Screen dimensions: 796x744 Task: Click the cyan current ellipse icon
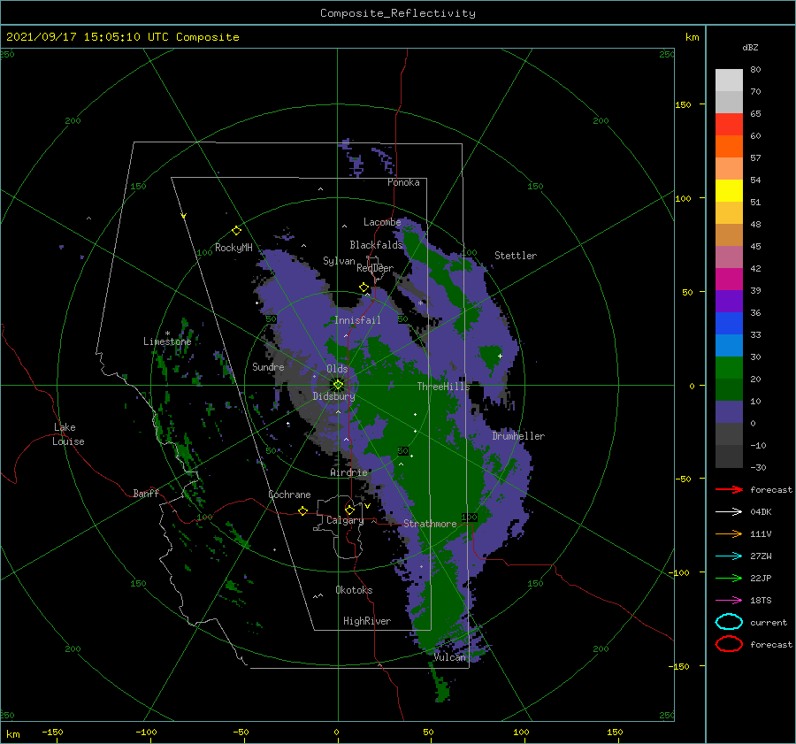pyautogui.click(x=729, y=622)
